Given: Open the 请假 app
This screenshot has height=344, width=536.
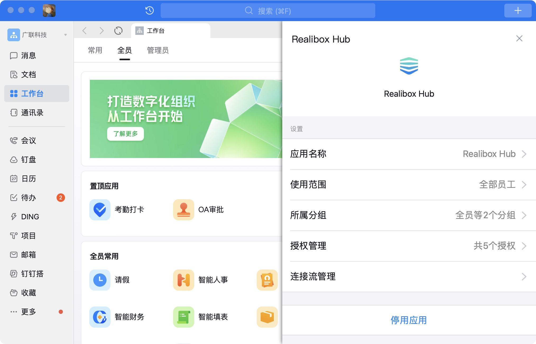Looking at the screenshot, I should click(109, 280).
